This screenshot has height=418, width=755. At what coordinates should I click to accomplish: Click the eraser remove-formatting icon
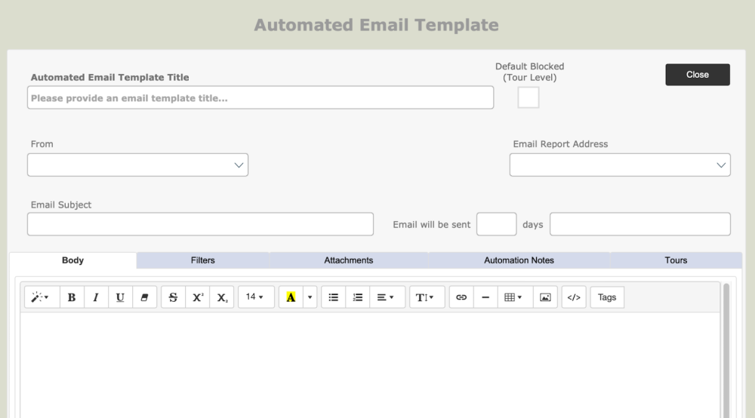pos(144,297)
